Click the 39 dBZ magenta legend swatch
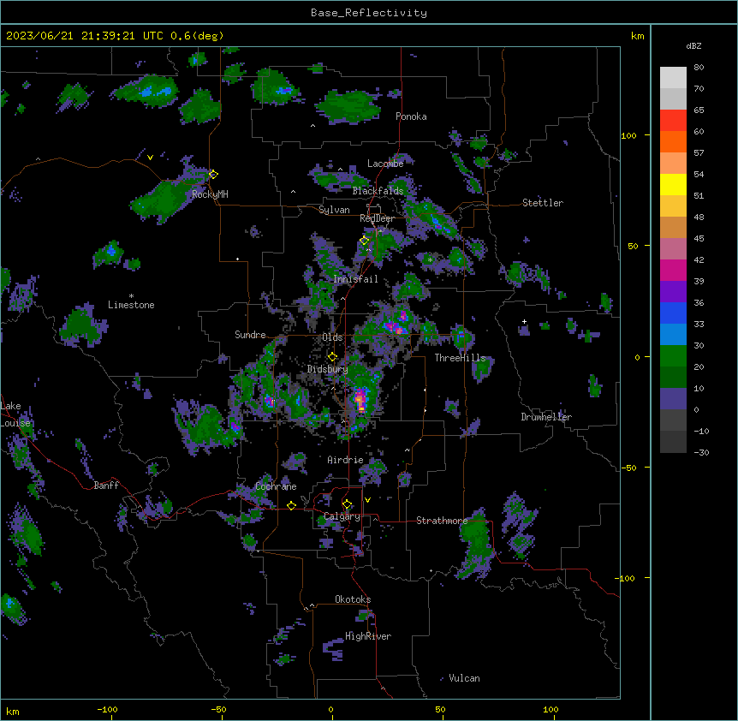Screen dimensions: 738x721 tap(673, 271)
